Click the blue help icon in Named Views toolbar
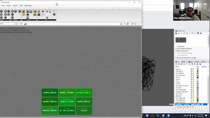 pos(200,33)
